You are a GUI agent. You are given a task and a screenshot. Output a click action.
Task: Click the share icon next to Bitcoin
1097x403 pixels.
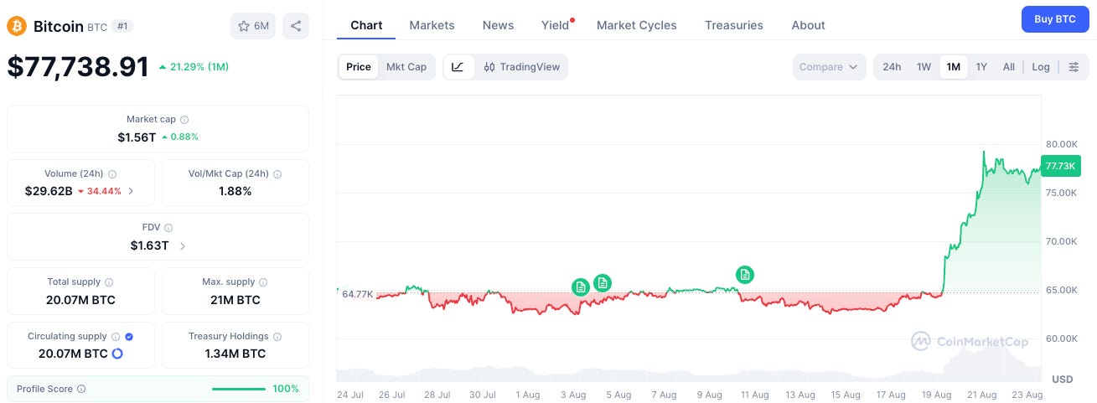(x=296, y=26)
